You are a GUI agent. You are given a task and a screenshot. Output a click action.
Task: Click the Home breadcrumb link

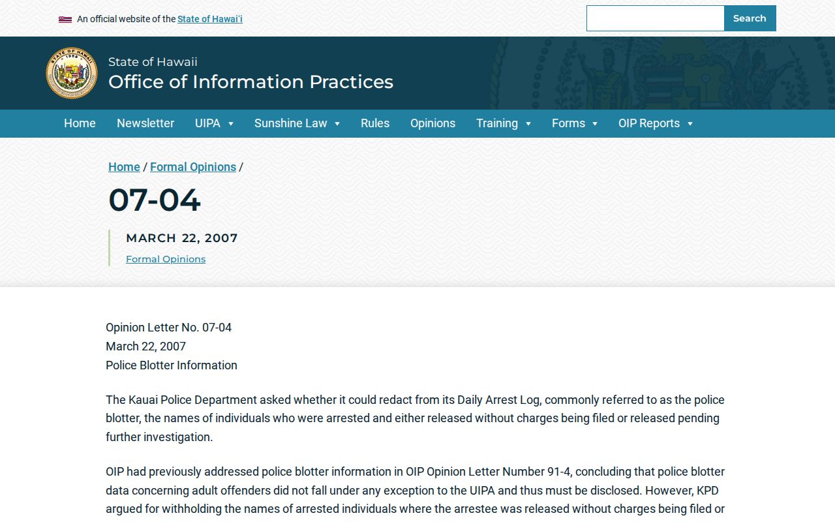click(124, 167)
